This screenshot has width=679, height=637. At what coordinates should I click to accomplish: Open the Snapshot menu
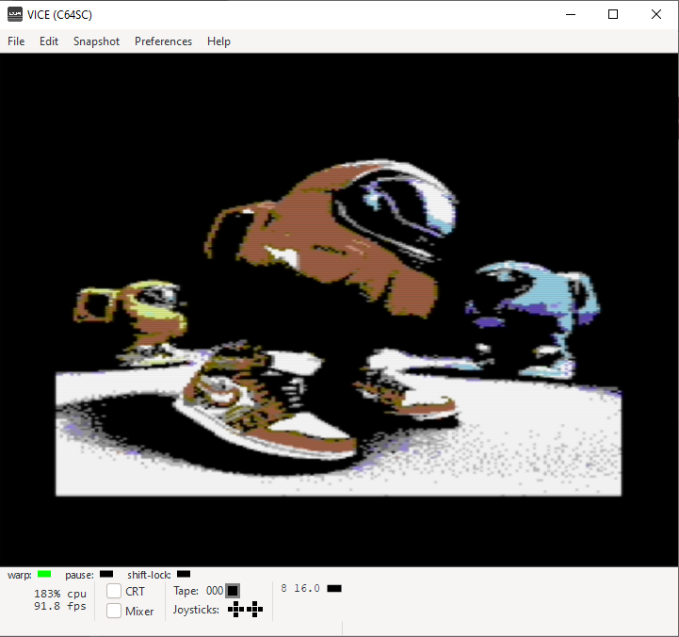(x=96, y=41)
